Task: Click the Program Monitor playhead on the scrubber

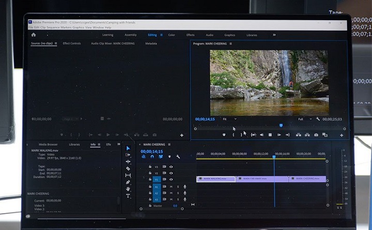Action: click(281, 125)
